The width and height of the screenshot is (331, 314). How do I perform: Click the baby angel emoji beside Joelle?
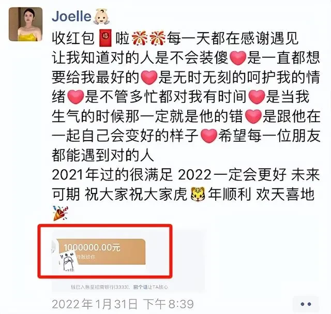(x=101, y=16)
